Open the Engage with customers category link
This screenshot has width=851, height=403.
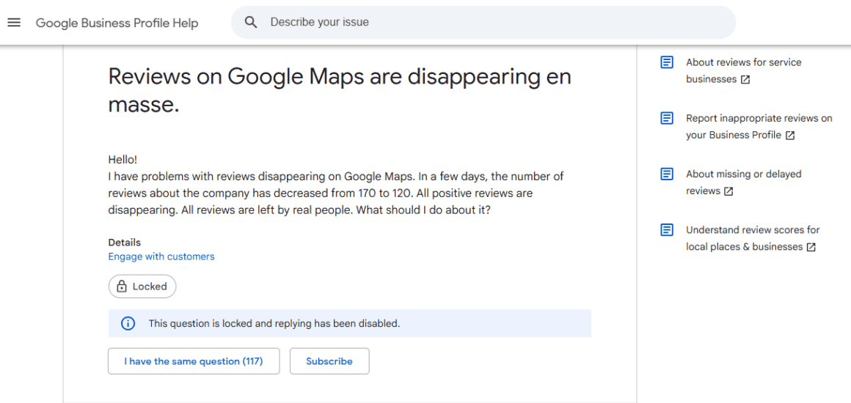pos(161,256)
